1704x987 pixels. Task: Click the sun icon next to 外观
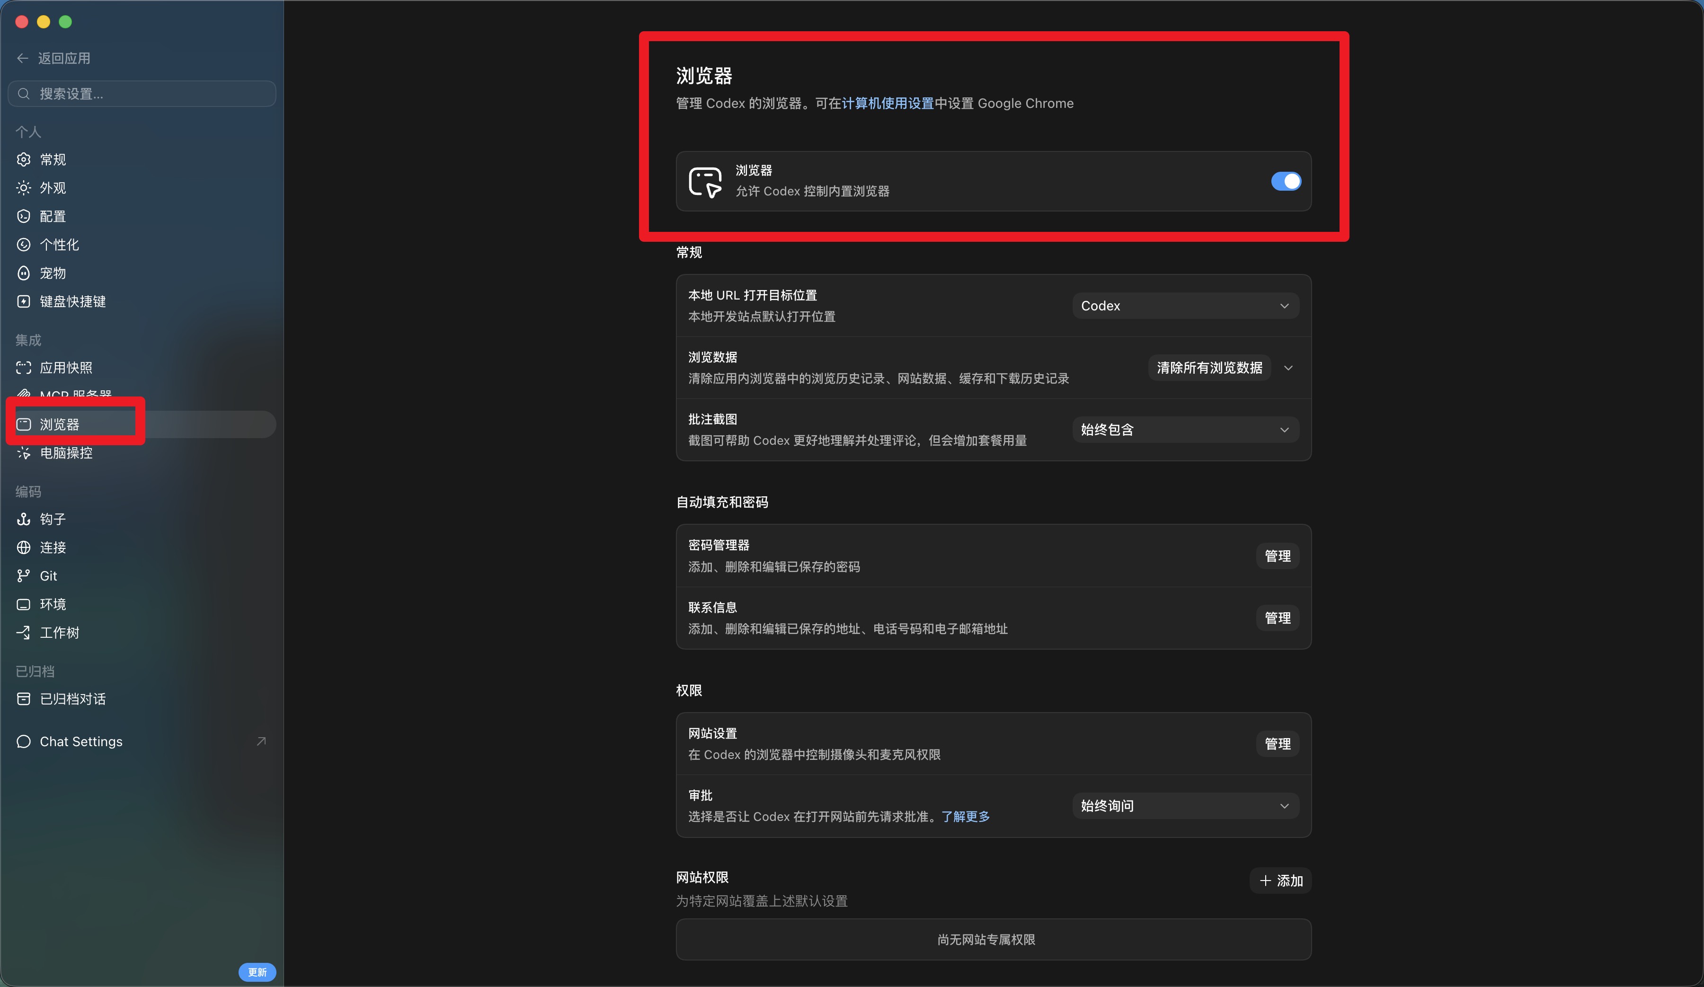(x=24, y=188)
